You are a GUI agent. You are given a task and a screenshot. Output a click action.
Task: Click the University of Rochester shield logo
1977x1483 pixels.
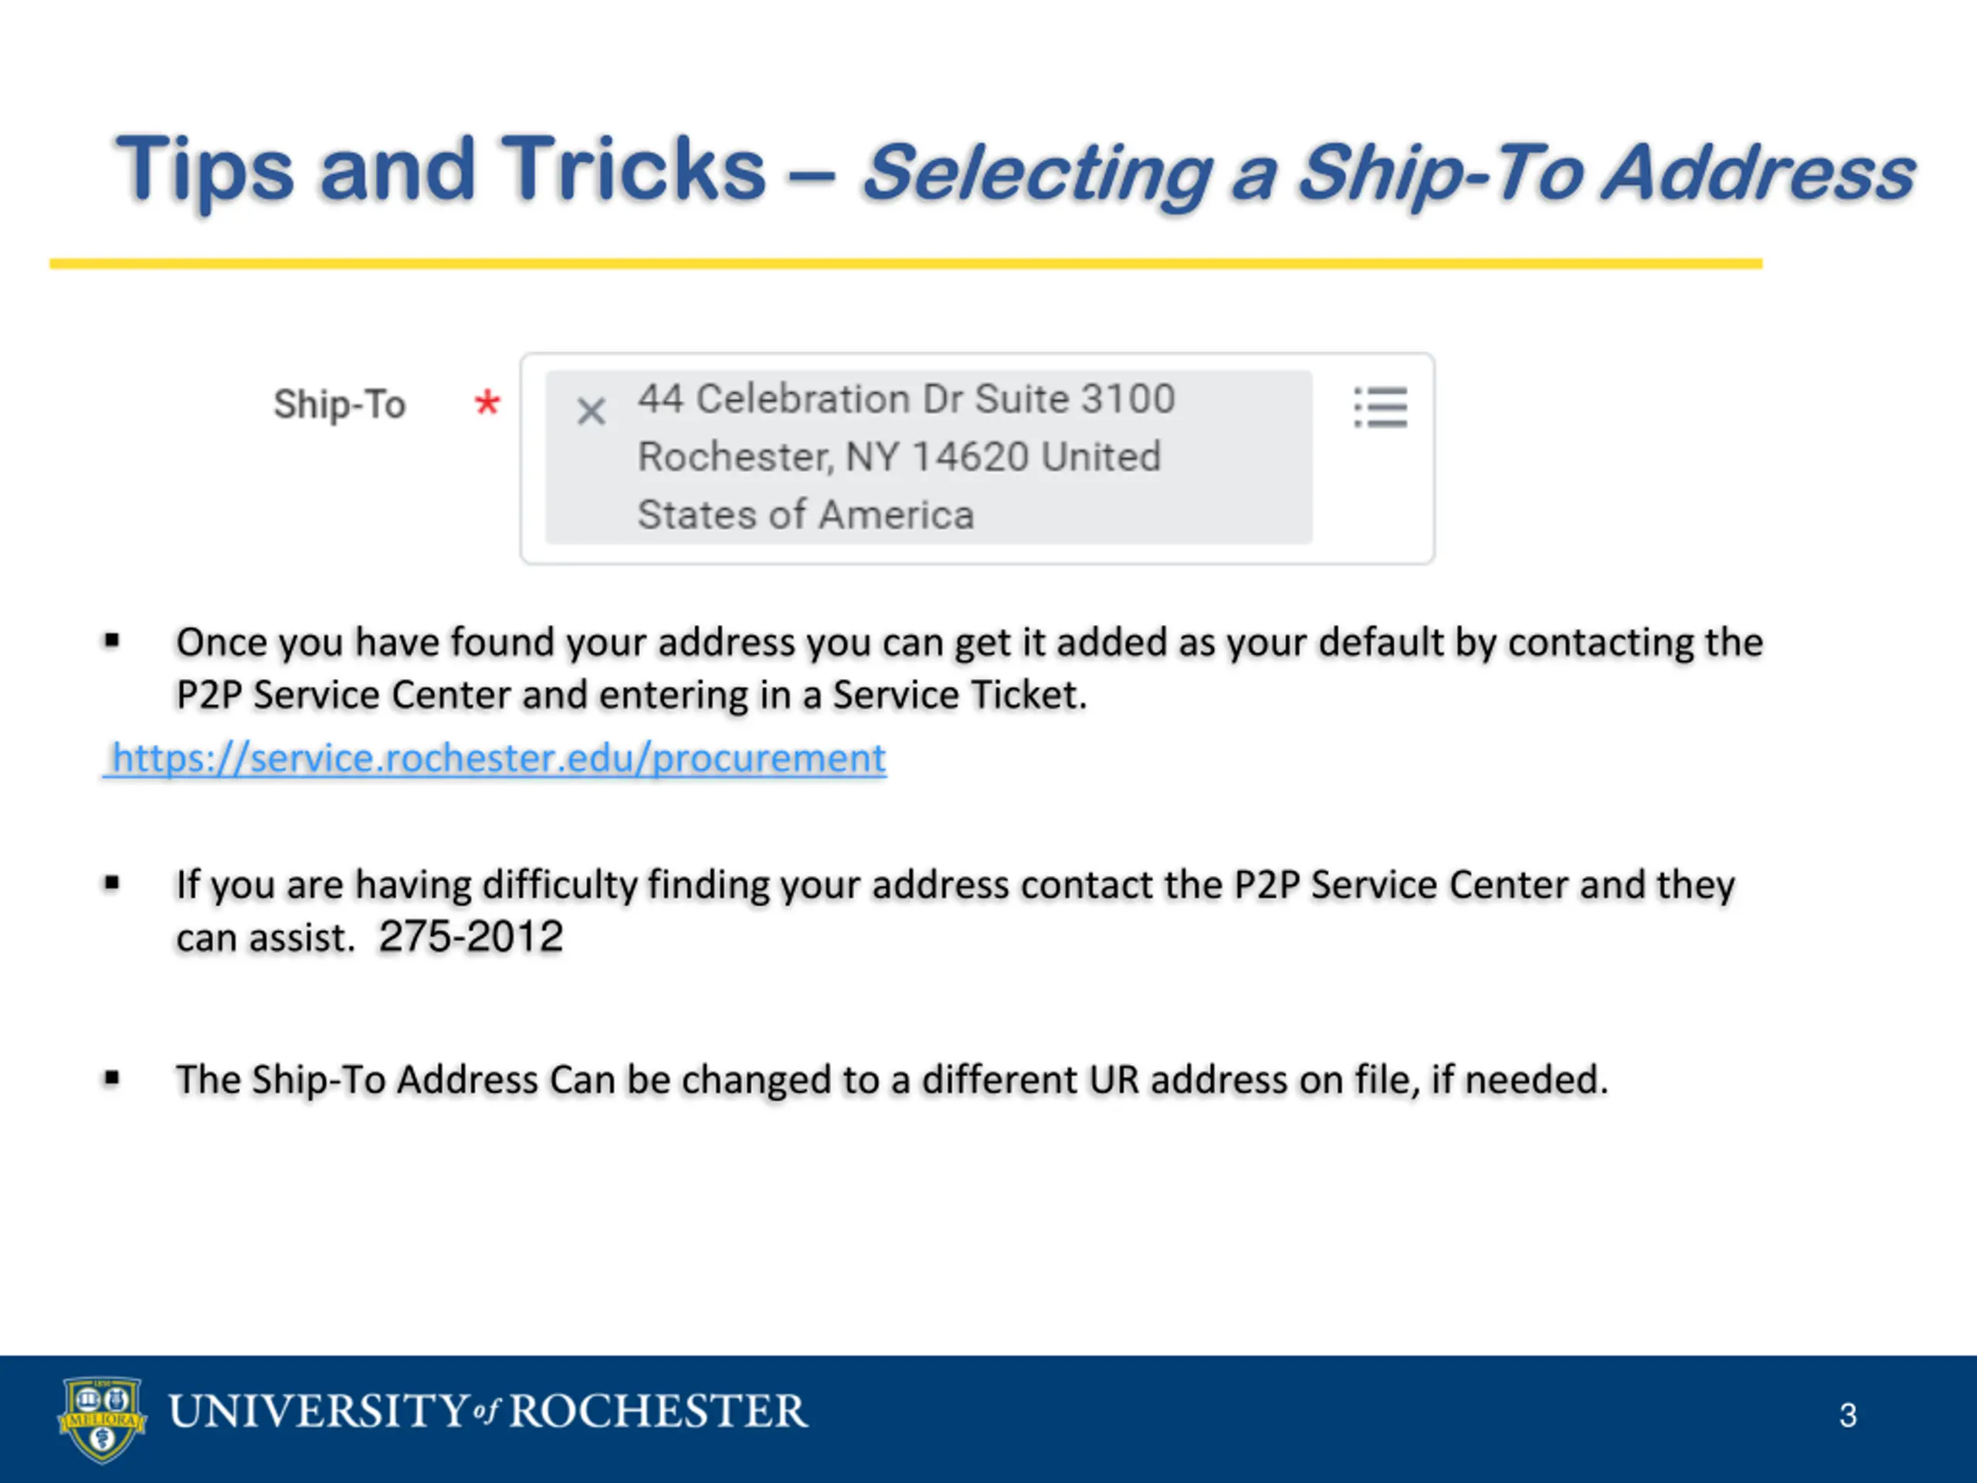(x=102, y=1420)
